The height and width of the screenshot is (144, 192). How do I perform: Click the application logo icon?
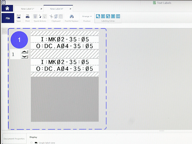click(x=3, y=2)
